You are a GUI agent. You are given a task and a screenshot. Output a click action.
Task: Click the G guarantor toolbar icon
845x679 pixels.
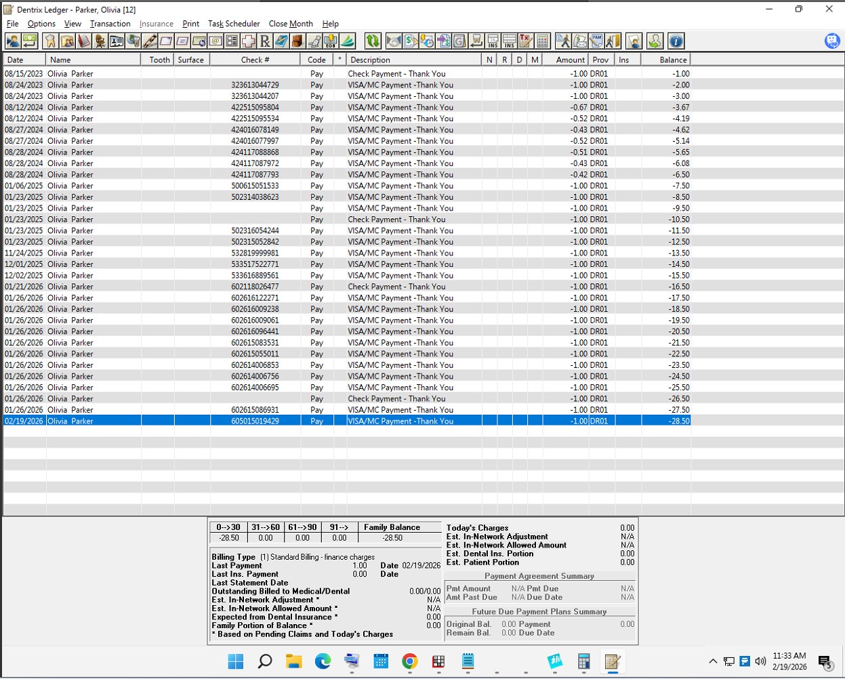pyautogui.click(x=459, y=41)
